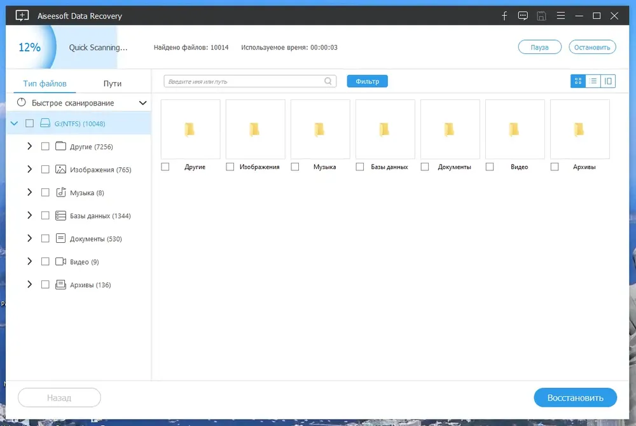
Task: Open the Музыка folder thumbnail
Action: coord(320,129)
